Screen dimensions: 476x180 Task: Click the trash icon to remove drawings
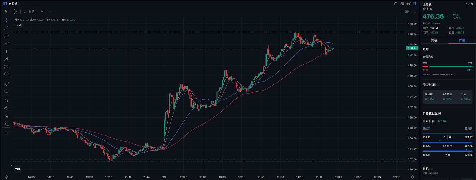coord(6,133)
